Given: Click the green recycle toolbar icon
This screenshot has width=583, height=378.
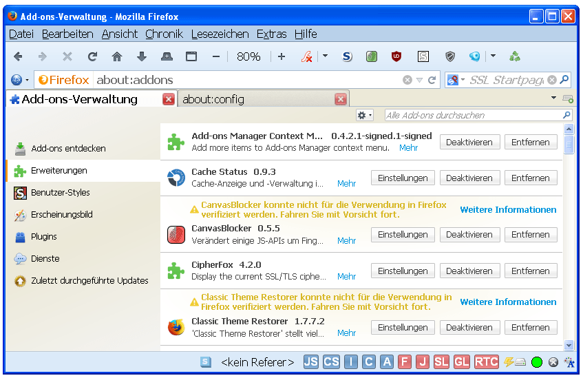Looking at the screenshot, I should click(515, 56).
